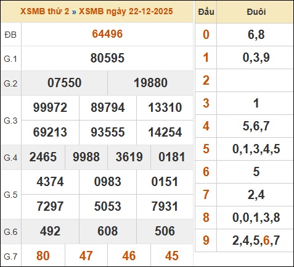Click the Đầu column header

click(206, 12)
